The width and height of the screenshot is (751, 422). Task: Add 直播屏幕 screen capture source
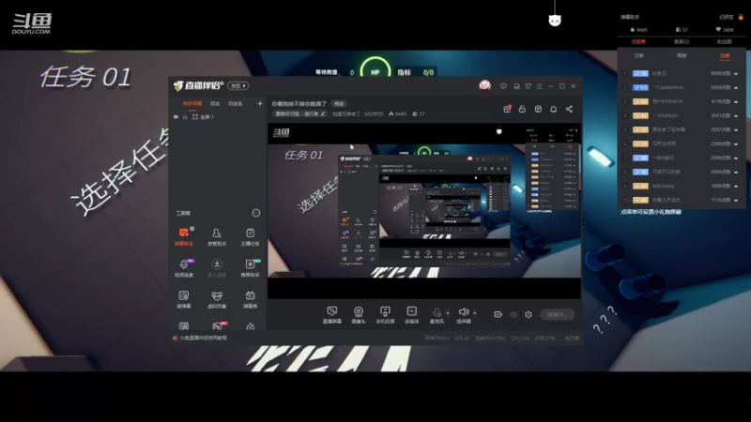(332, 315)
